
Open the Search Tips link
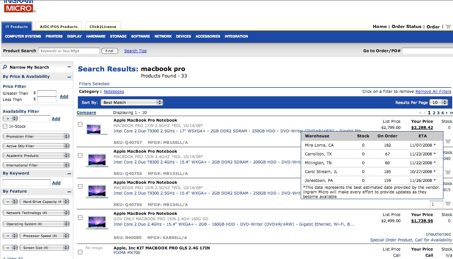[x=135, y=51]
